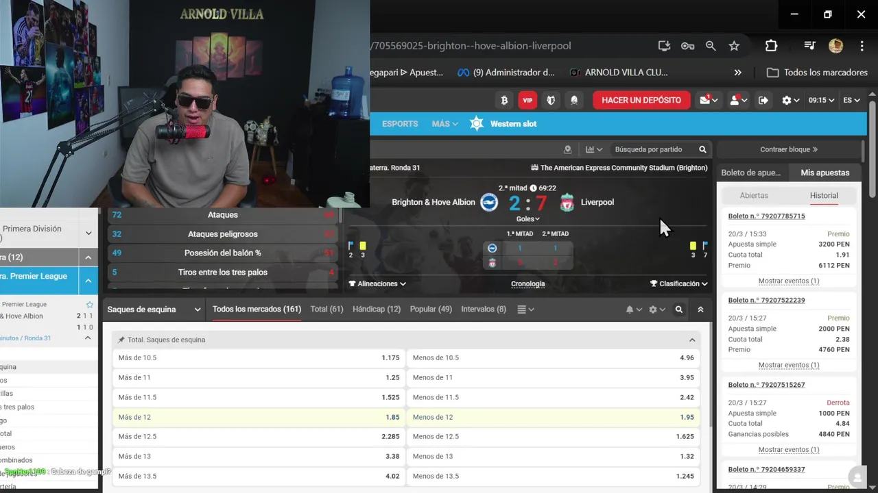Viewport: 878px width, 493px height.
Task: Open the Chrome three-dot menu
Action: point(862,46)
